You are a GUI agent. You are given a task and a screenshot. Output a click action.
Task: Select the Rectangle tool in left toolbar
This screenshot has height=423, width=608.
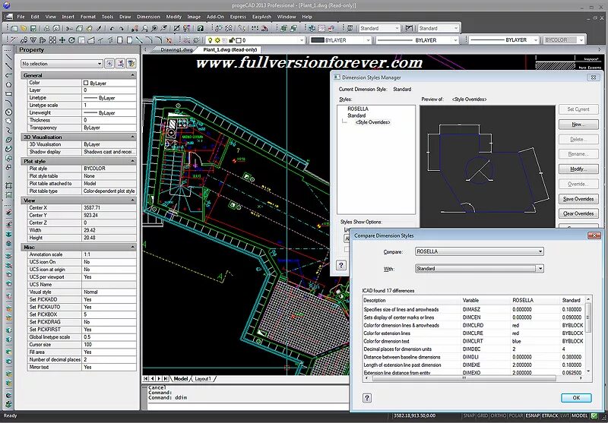point(8,93)
